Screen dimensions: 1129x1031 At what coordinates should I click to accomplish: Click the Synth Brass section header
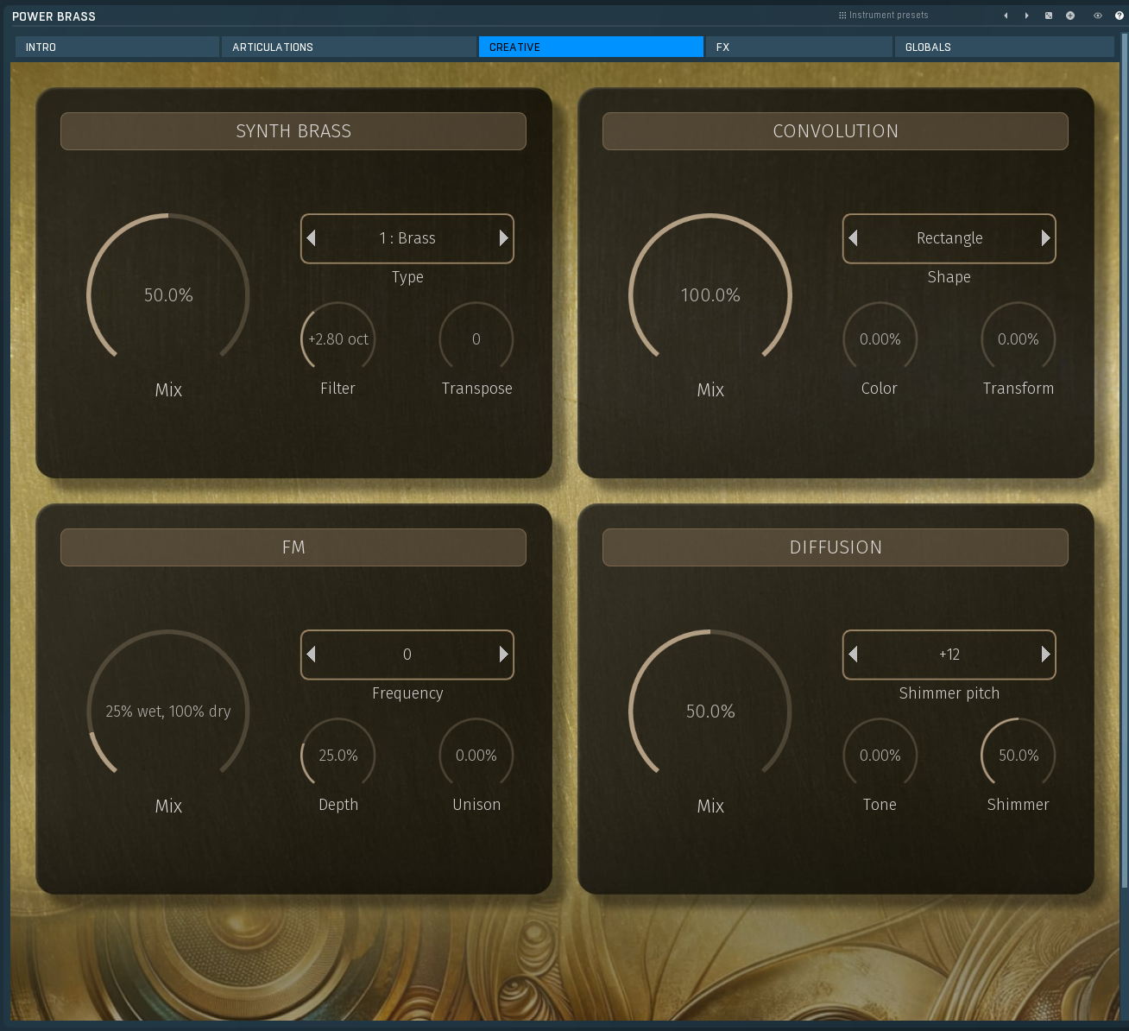tap(293, 130)
